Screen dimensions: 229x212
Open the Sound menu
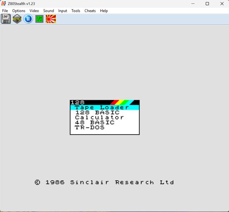point(49,11)
